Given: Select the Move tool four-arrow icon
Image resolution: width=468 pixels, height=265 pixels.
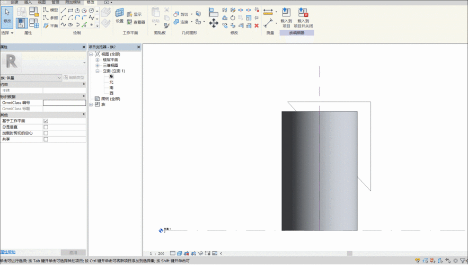Looking at the screenshot, I should pyautogui.click(x=214, y=23).
